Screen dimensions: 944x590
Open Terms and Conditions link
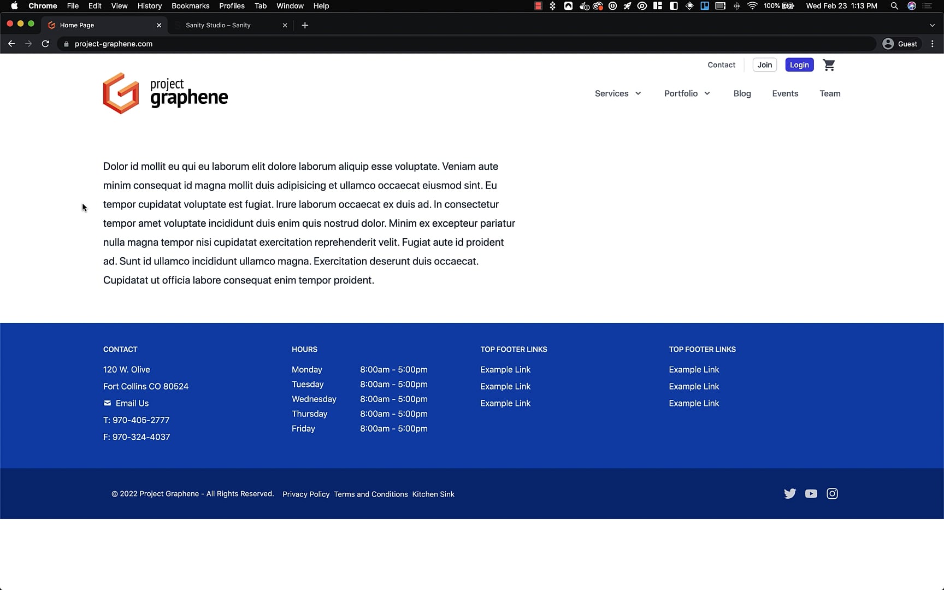(371, 494)
